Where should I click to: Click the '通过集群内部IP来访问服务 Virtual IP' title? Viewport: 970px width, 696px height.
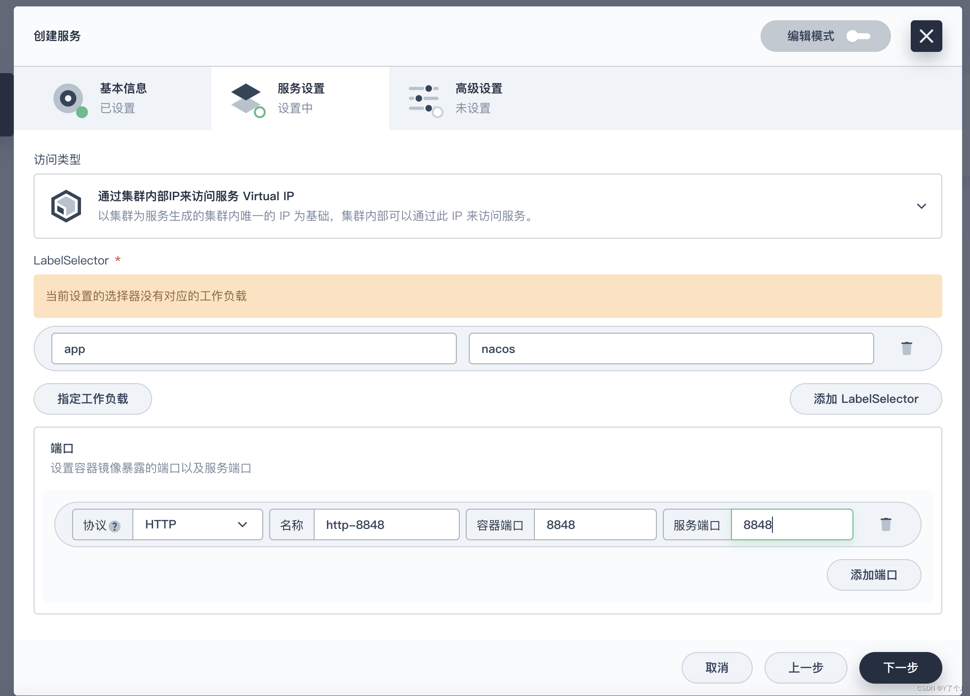pyautogui.click(x=196, y=196)
